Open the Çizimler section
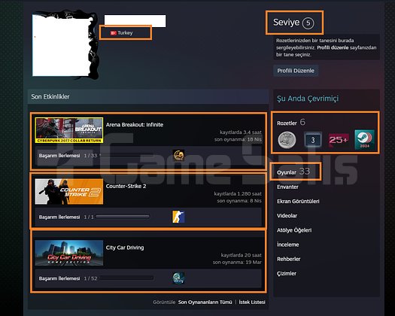Screen dimensions: 395x316 [x=287, y=274]
